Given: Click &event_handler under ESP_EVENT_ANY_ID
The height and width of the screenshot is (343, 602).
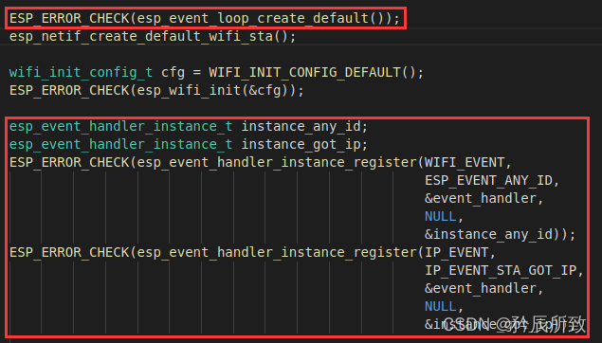Looking at the screenshot, I should (x=480, y=198).
